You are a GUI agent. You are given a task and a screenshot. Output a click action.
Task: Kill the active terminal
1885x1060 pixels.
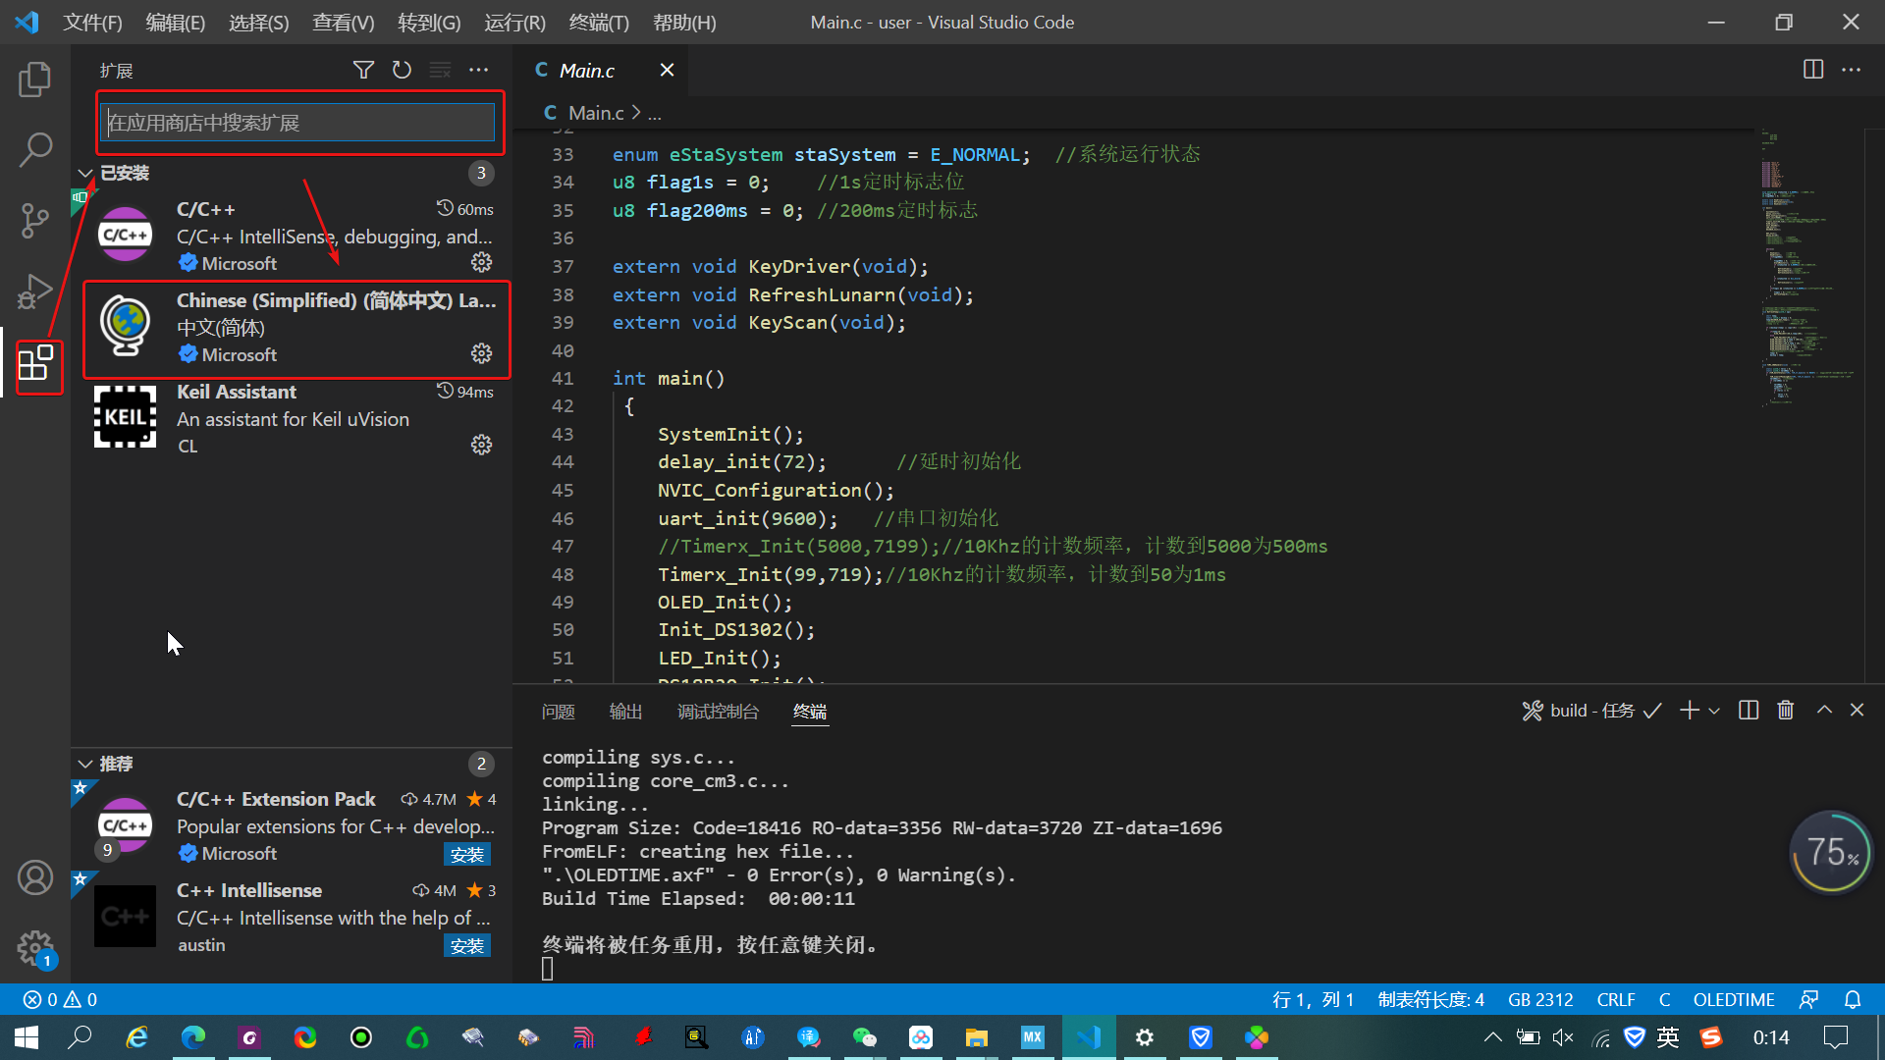point(1785,710)
